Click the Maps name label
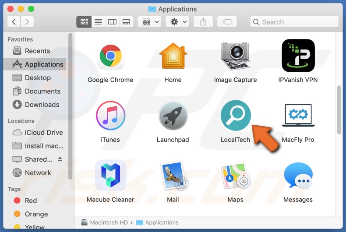This screenshot has height=232, width=346. 236,200
